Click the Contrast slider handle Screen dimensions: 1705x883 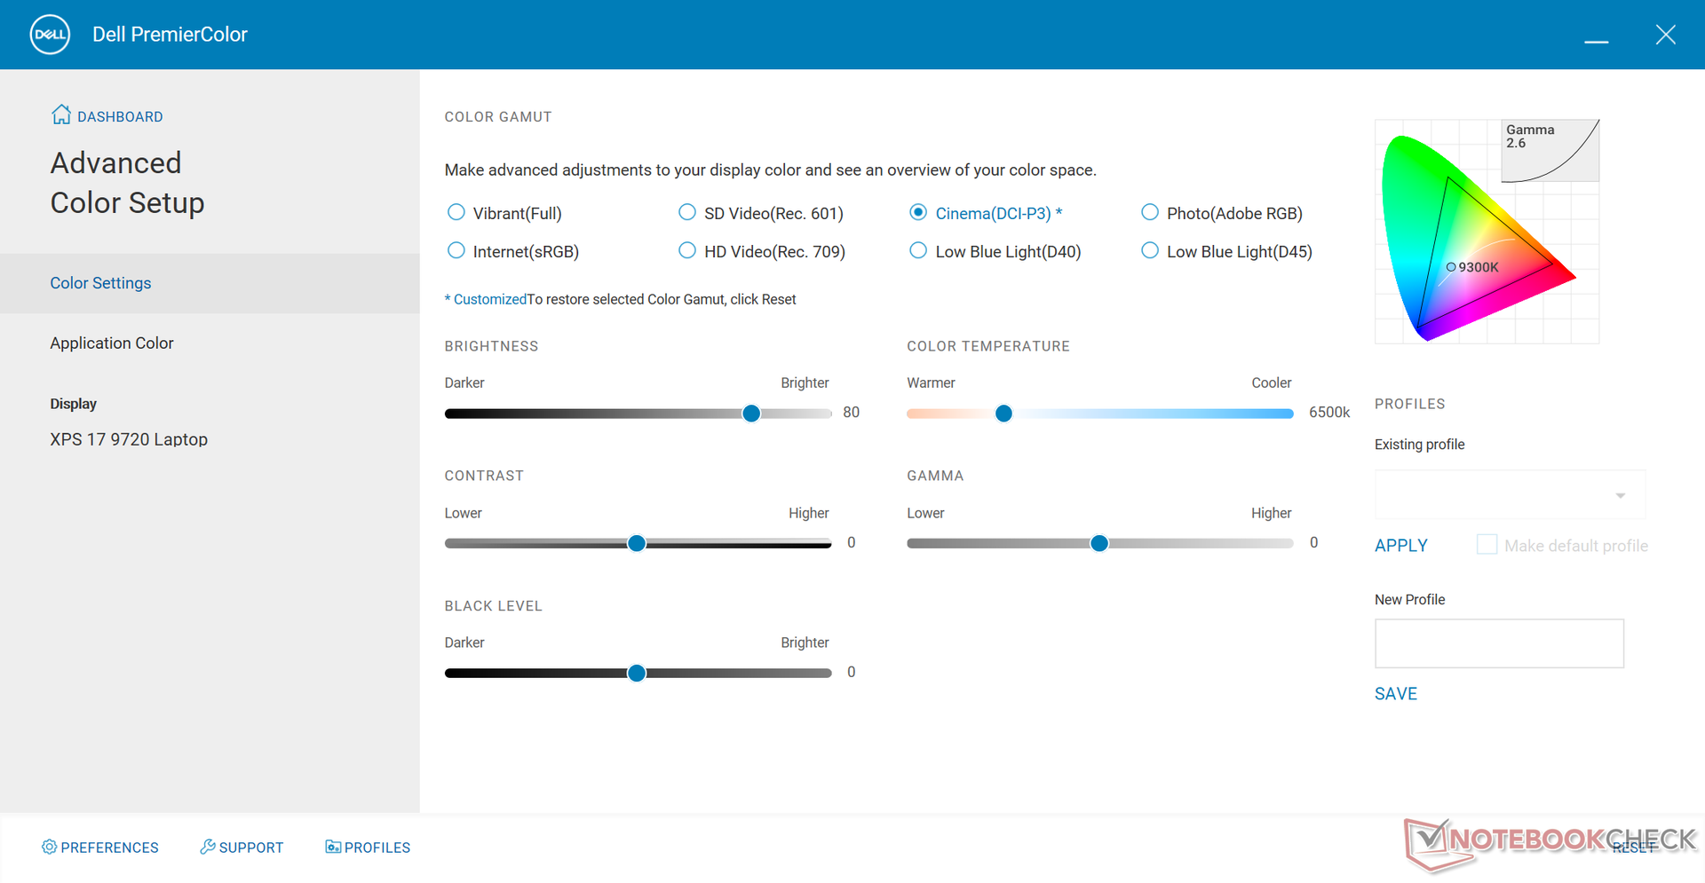pos(637,543)
